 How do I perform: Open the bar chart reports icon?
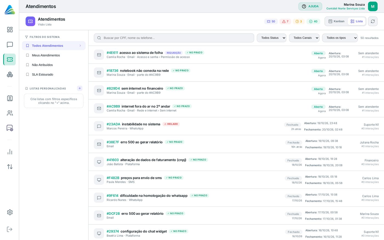(x=10, y=152)
